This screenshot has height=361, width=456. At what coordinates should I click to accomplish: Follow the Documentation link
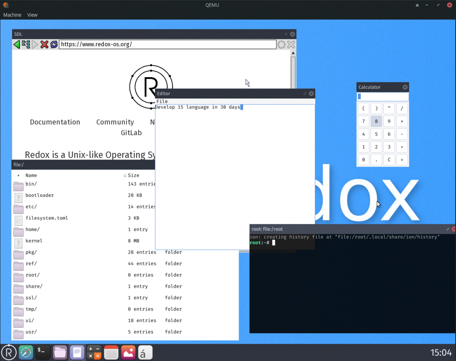point(55,122)
